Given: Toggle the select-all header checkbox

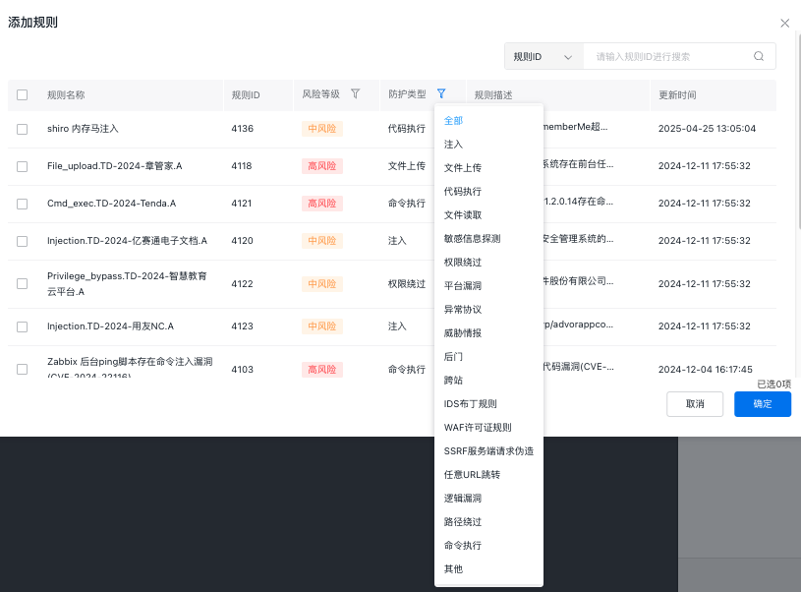Looking at the screenshot, I should pos(22,94).
